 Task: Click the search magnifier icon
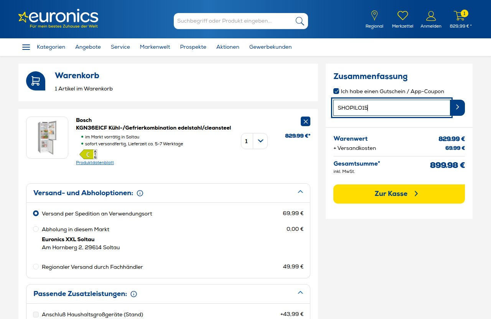click(300, 21)
